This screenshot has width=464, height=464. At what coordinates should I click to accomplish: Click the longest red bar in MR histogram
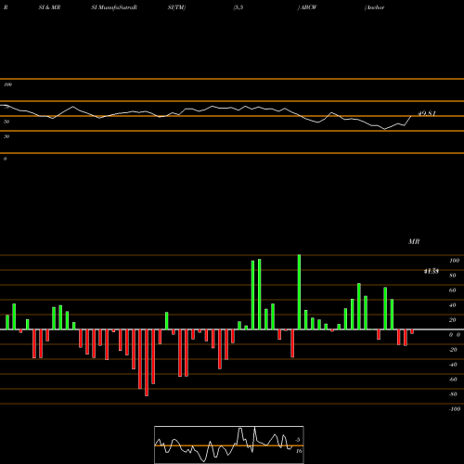point(147,363)
